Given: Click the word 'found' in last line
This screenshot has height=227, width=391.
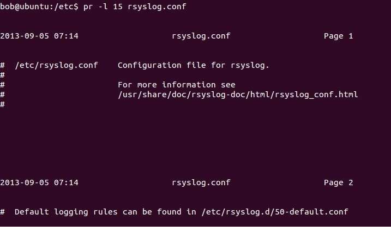Looking at the screenshot, I should [x=169, y=212].
